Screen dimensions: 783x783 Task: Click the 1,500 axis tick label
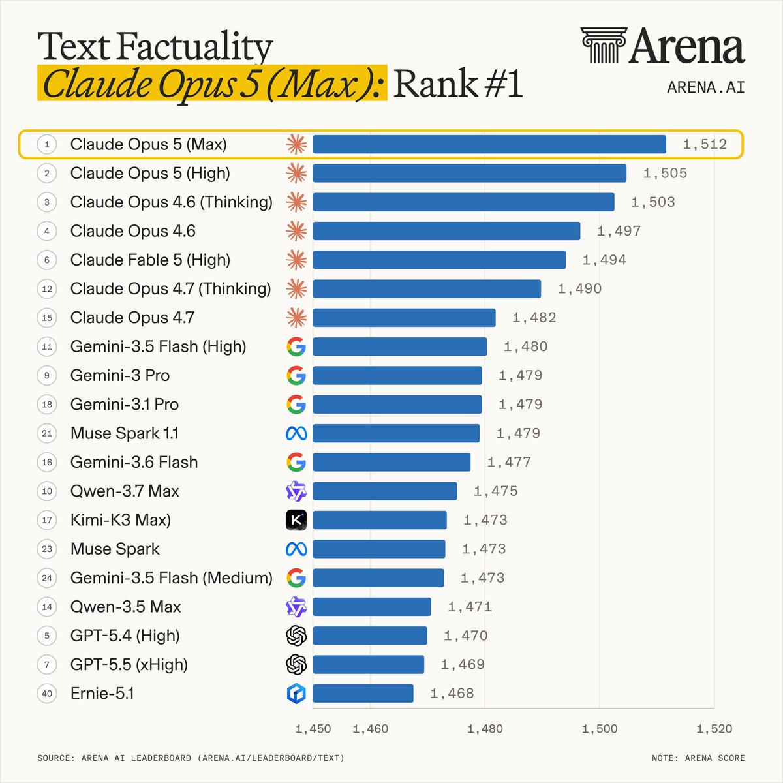click(x=600, y=729)
